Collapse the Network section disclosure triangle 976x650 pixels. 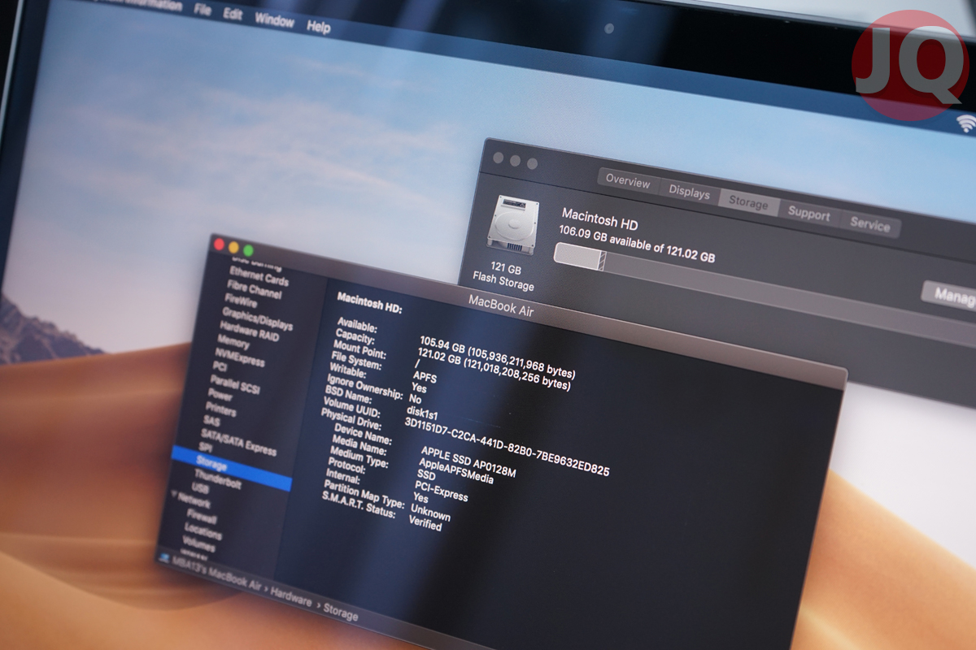tap(172, 494)
